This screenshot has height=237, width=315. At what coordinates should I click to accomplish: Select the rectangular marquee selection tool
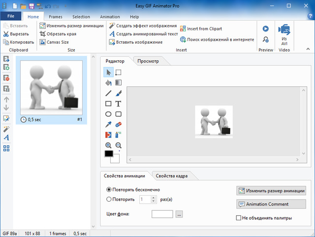(x=118, y=72)
